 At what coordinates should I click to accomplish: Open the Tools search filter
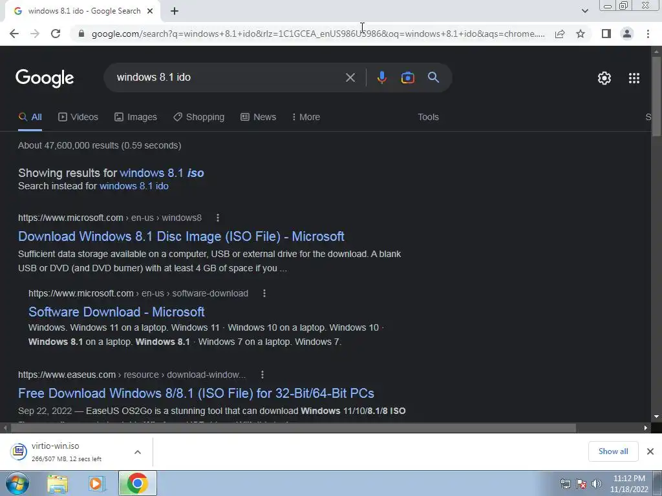point(428,117)
